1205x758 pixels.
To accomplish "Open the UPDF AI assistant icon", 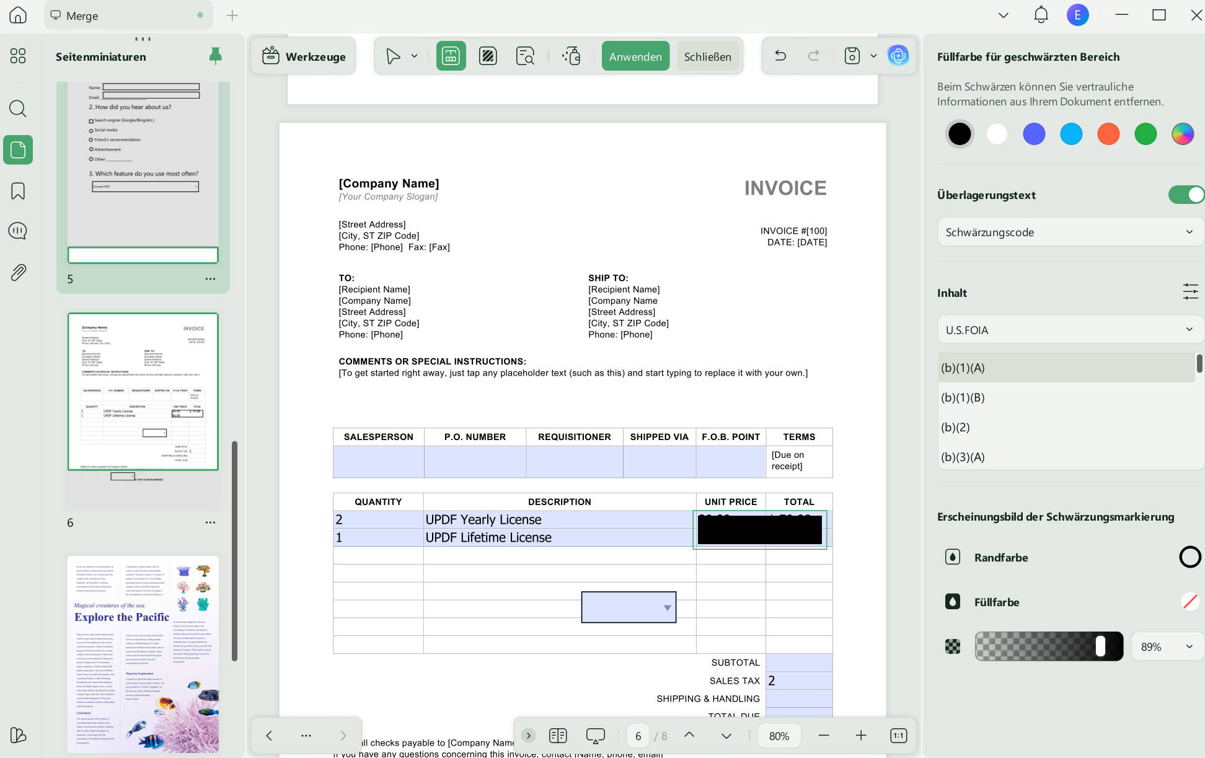I will click(898, 56).
